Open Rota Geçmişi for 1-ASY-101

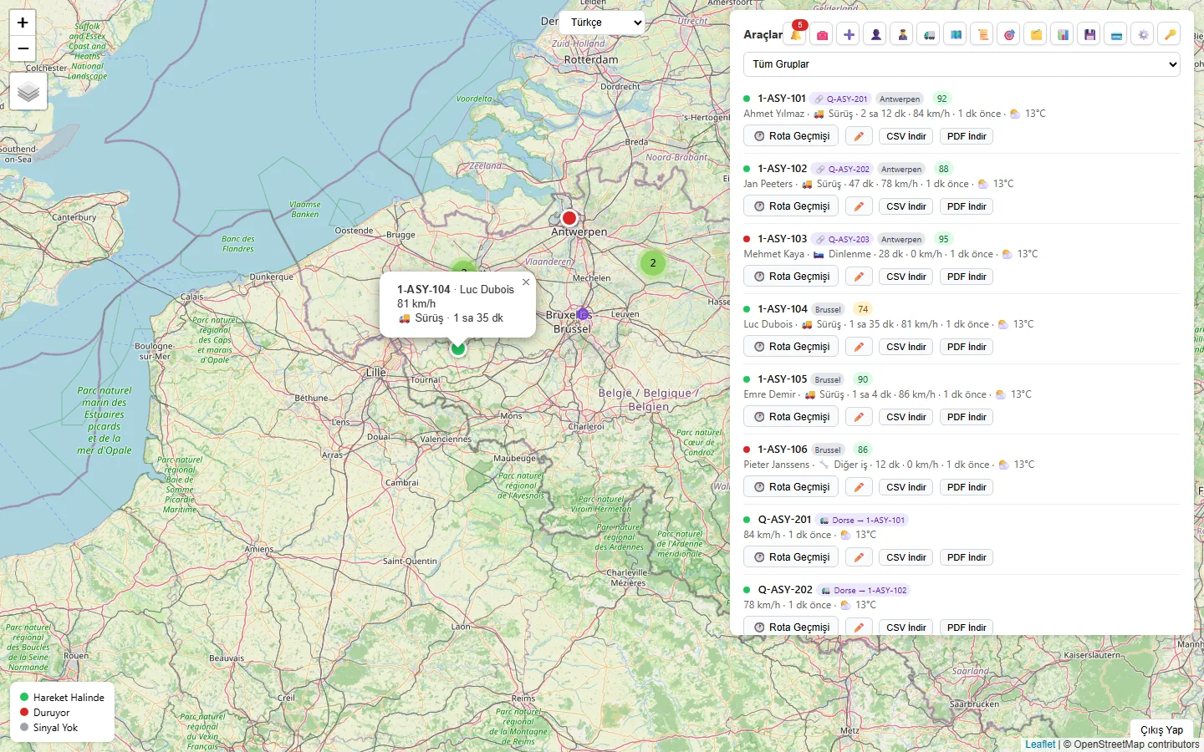[791, 136]
